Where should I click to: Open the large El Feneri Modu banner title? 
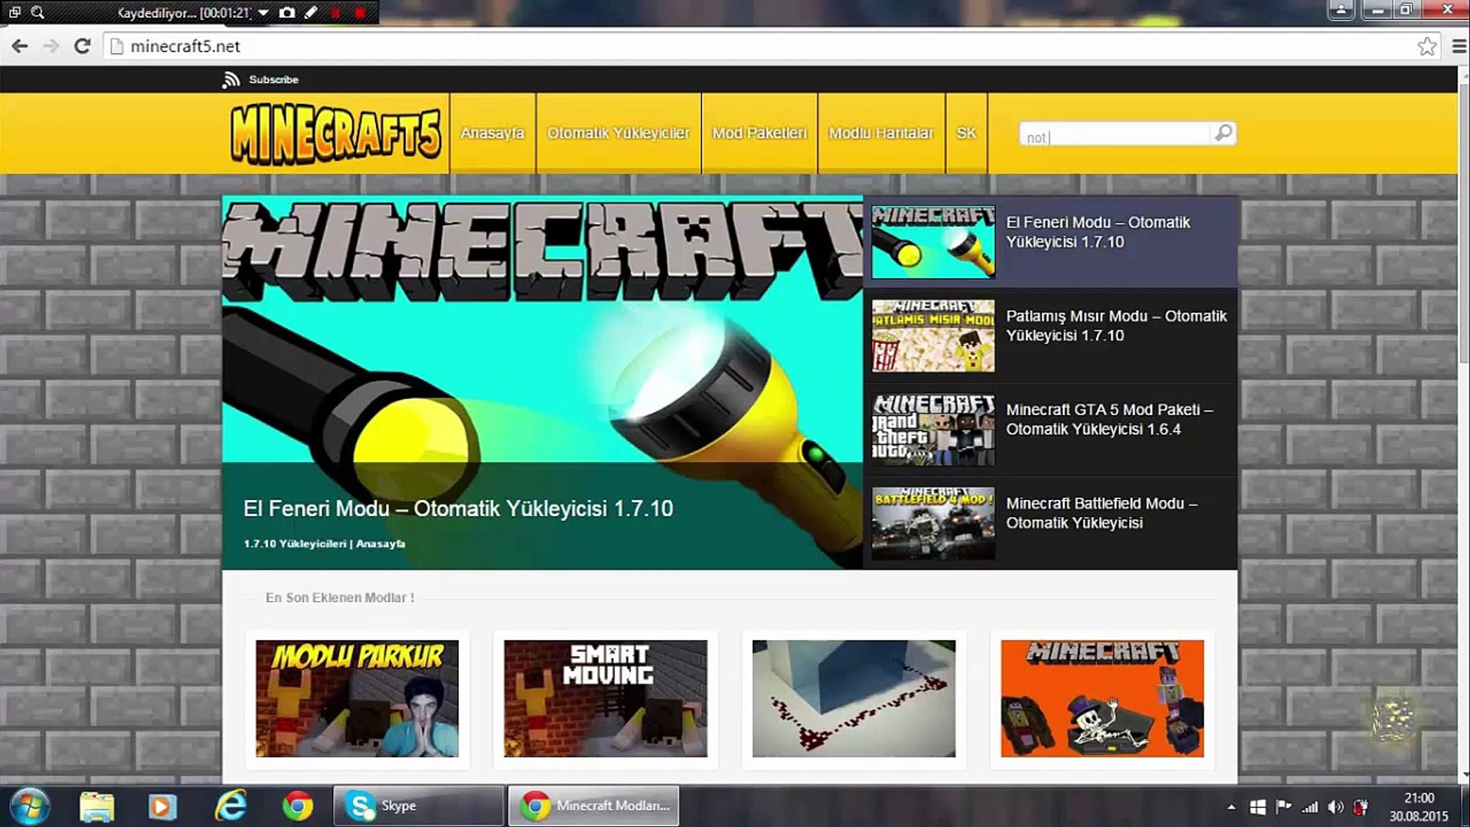[x=458, y=508]
